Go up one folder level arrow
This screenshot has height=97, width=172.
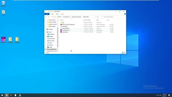coord(53,17)
